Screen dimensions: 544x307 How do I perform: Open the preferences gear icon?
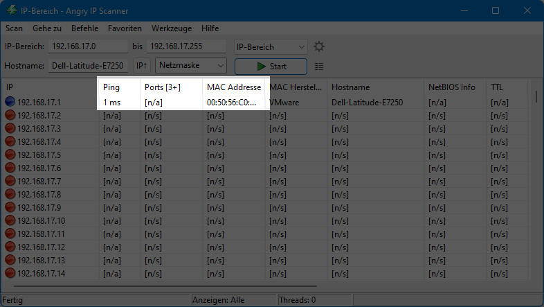click(x=319, y=46)
